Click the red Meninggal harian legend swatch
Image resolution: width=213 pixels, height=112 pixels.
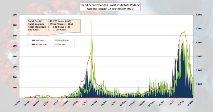tap(33, 44)
